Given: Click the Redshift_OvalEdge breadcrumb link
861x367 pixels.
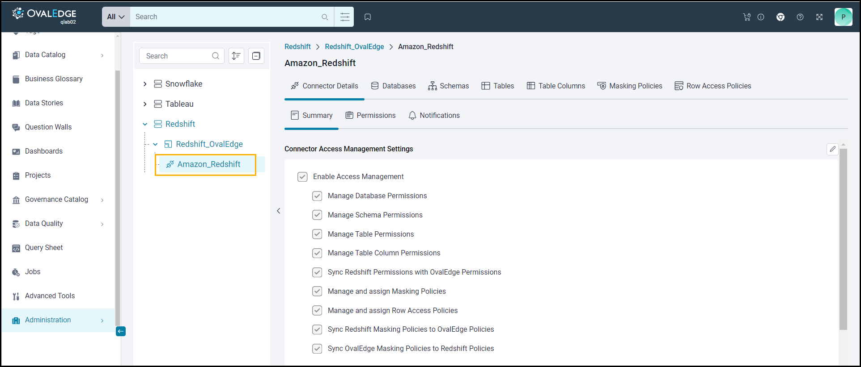Looking at the screenshot, I should tap(354, 46).
